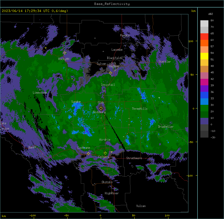
Task: Click the 45 value in the dBZ legend
Action: [x=212, y=72]
